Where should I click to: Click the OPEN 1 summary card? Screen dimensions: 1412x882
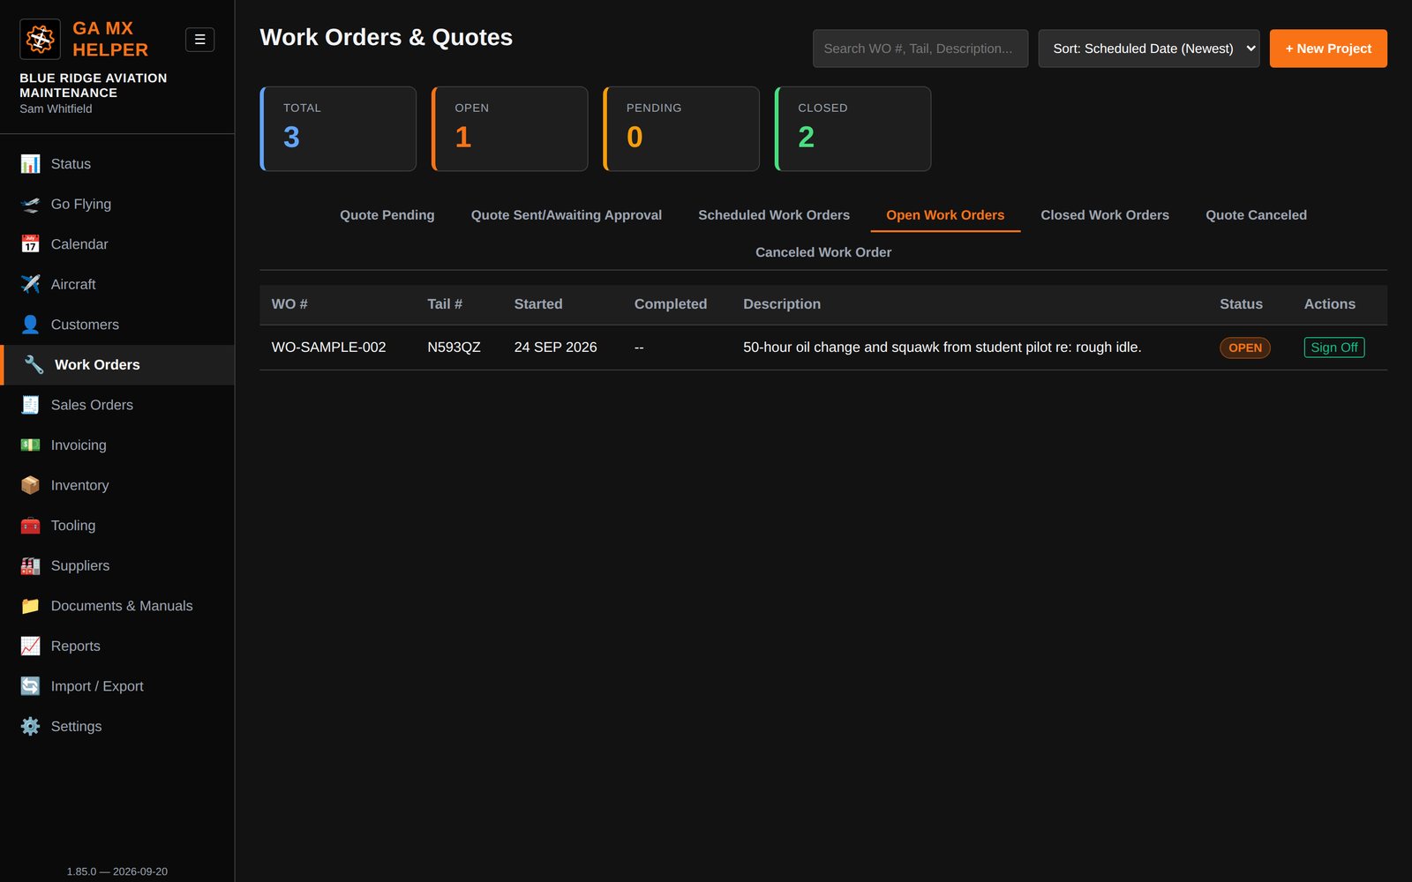[510, 129]
